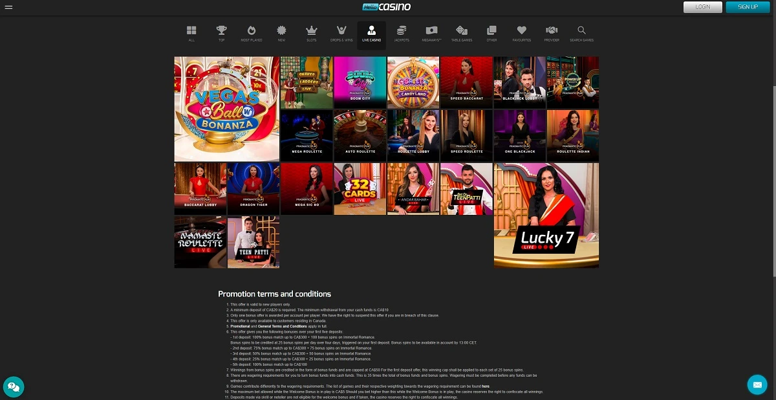The image size is (776, 400).
Task: Open the Boom City game
Action: 360,82
